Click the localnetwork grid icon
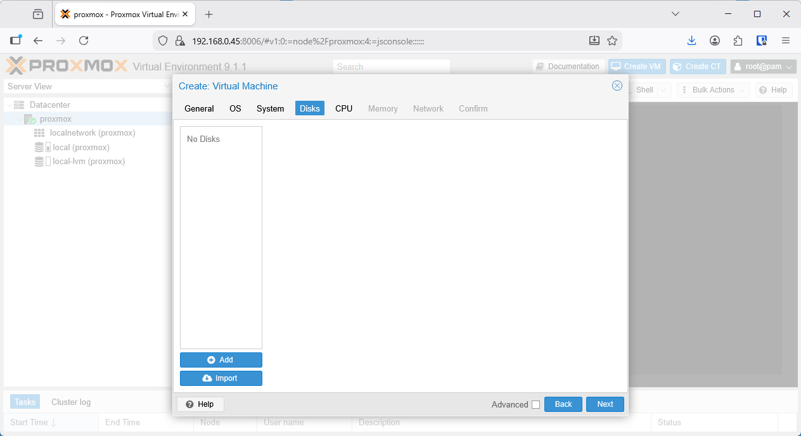The height and width of the screenshot is (436, 801). coord(39,133)
